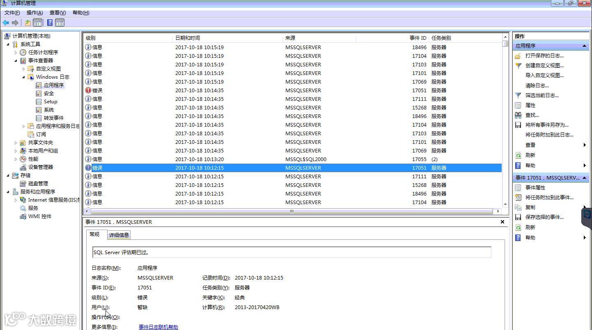Open the 操作(A) menu
592x330 pixels.
34,13
